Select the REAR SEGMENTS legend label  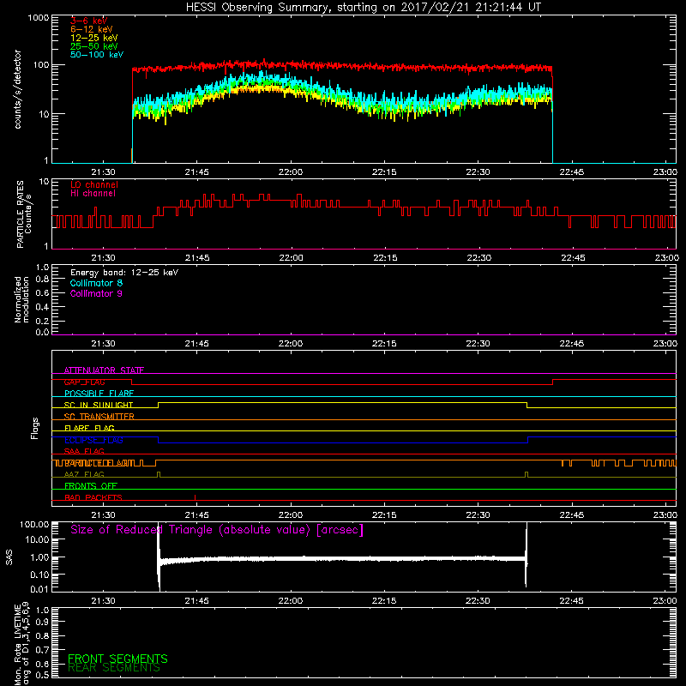pyautogui.click(x=114, y=668)
